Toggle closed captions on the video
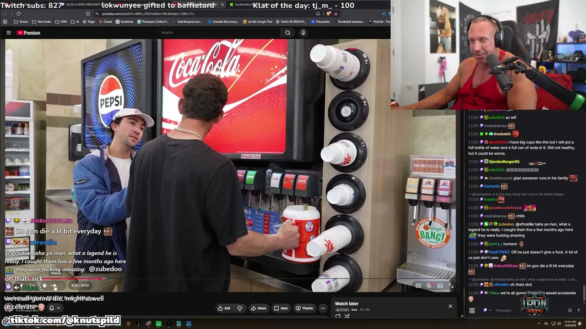Viewport: 586px width, 329px height. [418, 286]
